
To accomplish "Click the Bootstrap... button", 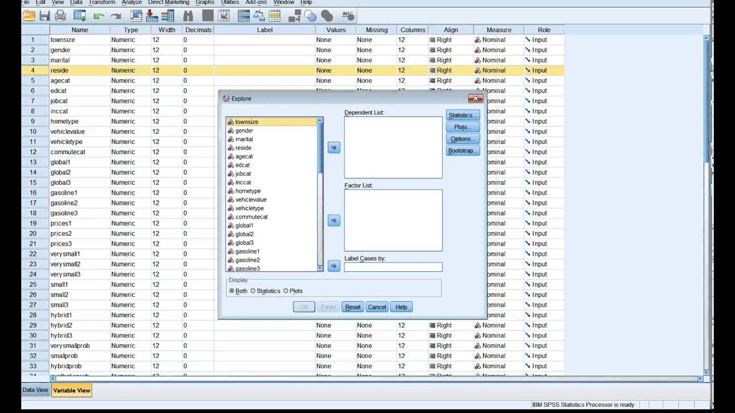I will (462, 150).
